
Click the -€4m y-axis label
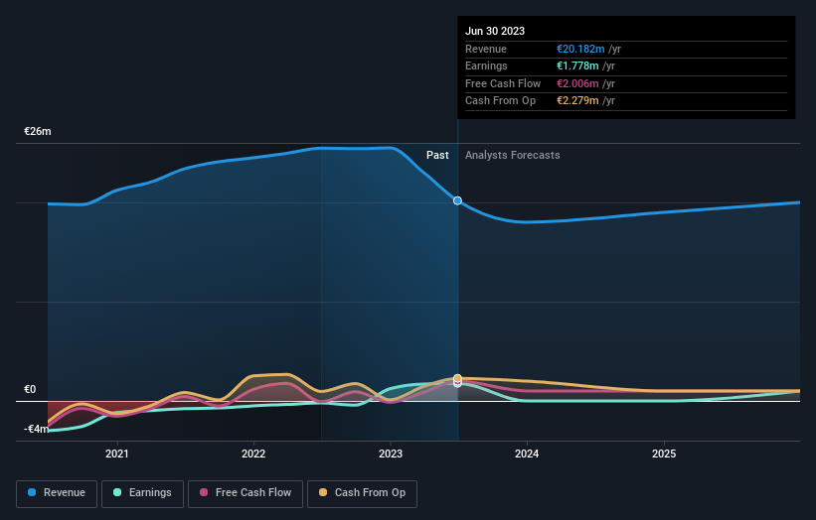pos(36,429)
